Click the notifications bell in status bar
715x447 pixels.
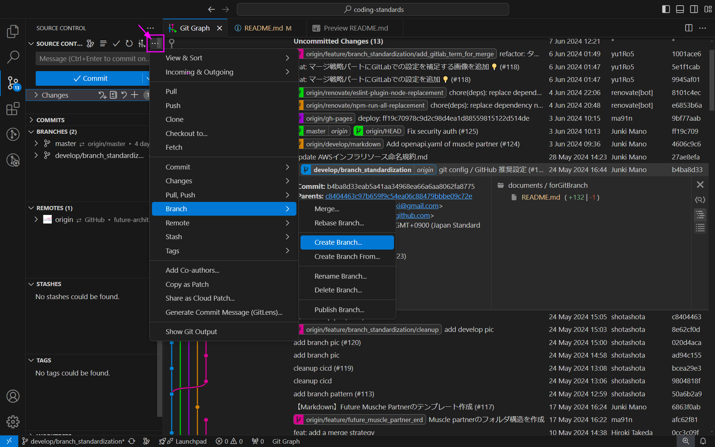(703, 441)
